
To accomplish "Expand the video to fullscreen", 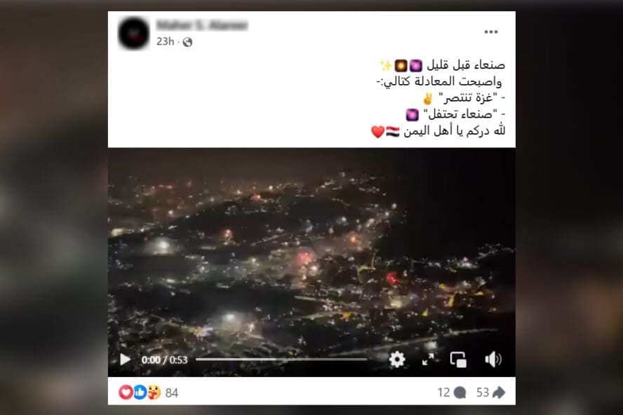I will [428, 360].
